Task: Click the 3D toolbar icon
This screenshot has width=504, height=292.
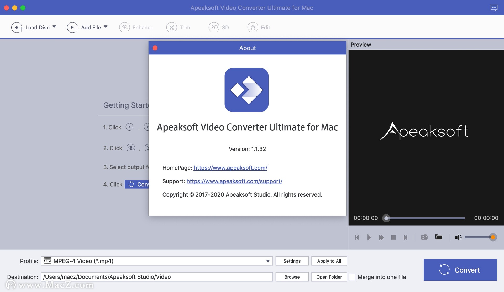Action: click(214, 27)
